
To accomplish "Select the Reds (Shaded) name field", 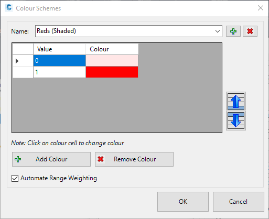I will (x=128, y=31).
